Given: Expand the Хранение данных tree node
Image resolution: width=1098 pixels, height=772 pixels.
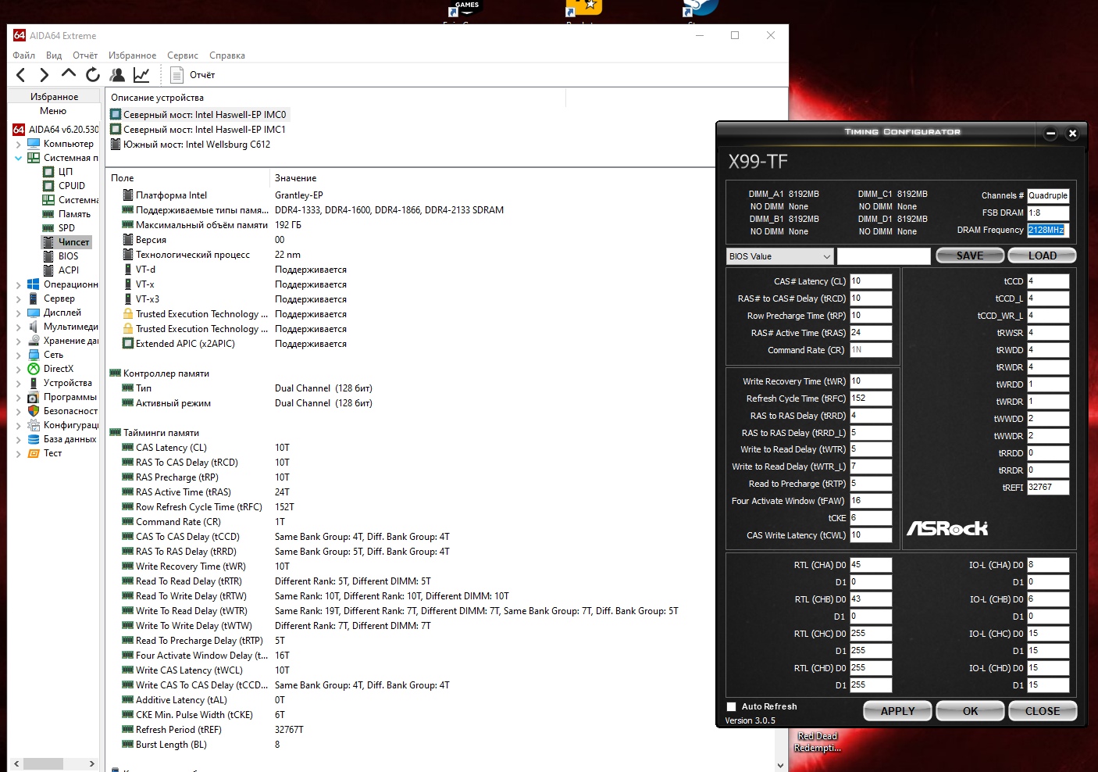Looking at the screenshot, I should 19,341.
